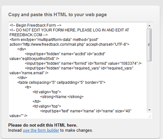163x139 pixels.
Task: Click the 'Please do not edit this HTML here.' text
Action: tap(43, 125)
